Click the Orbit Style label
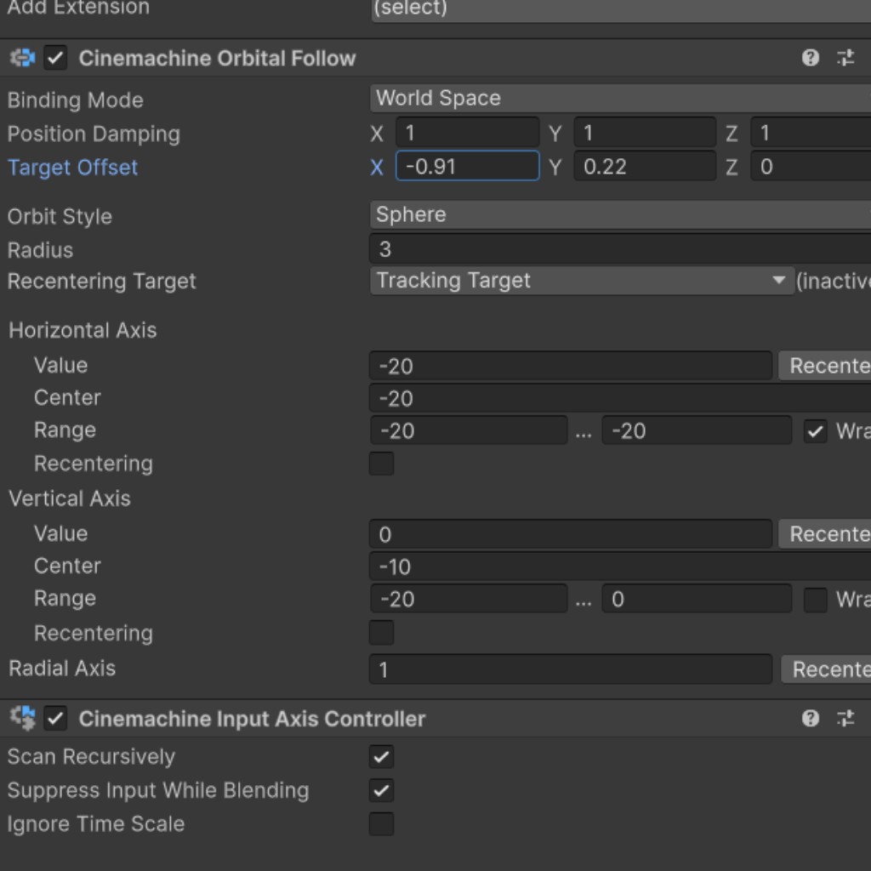The width and height of the screenshot is (871, 871). pyautogui.click(x=60, y=217)
